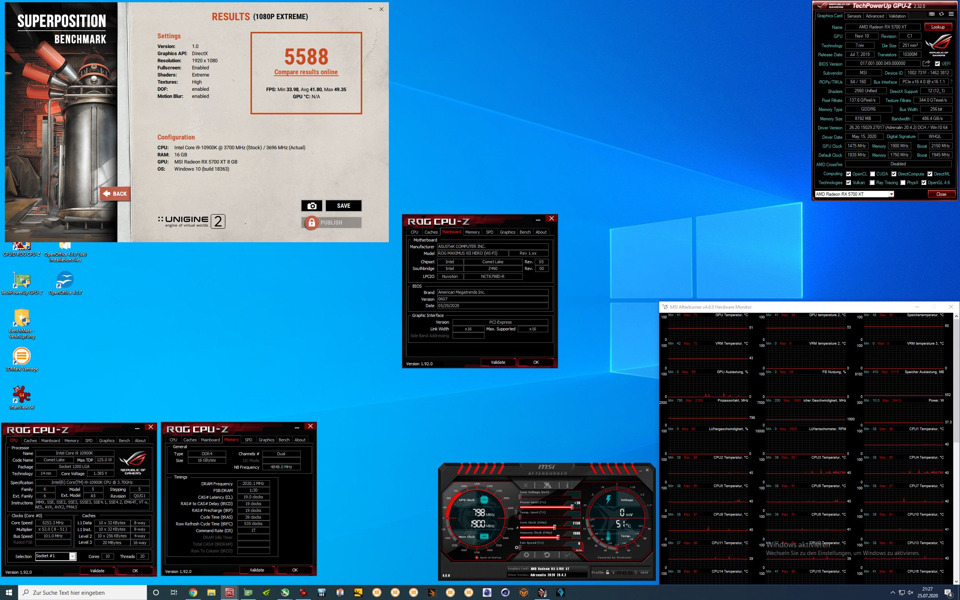This screenshot has width=960, height=600.
Task: Click the Afterburner apply checkmark icon
Action: (x=567, y=555)
